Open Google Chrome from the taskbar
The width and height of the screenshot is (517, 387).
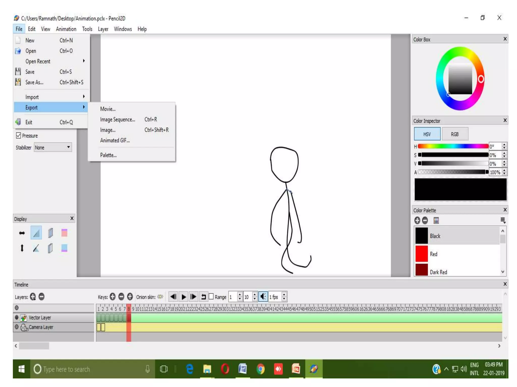click(x=261, y=369)
